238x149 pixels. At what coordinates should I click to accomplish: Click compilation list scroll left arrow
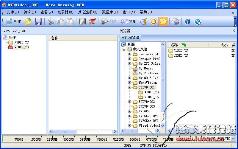click(x=51, y=131)
